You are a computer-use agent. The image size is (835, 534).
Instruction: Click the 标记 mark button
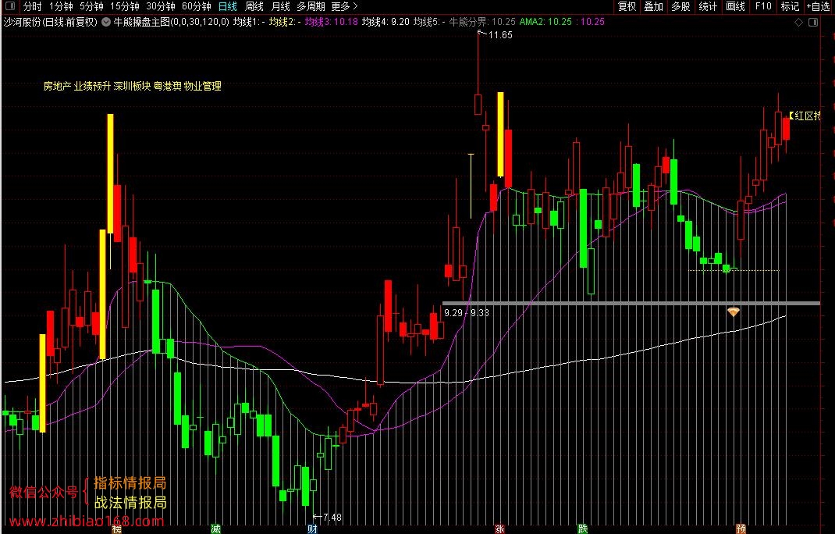pyautogui.click(x=790, y=6)
